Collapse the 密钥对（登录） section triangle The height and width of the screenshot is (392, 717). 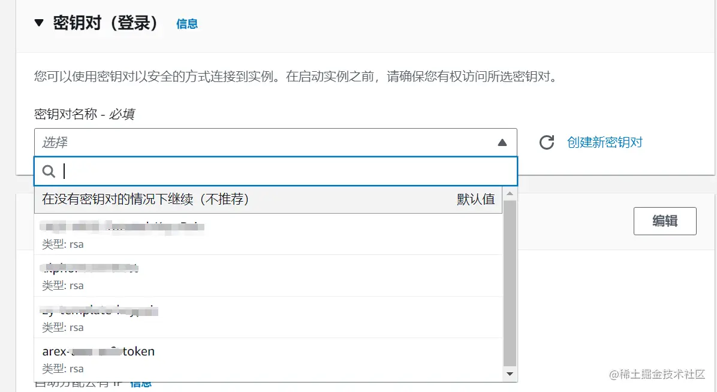pos(39,23)
